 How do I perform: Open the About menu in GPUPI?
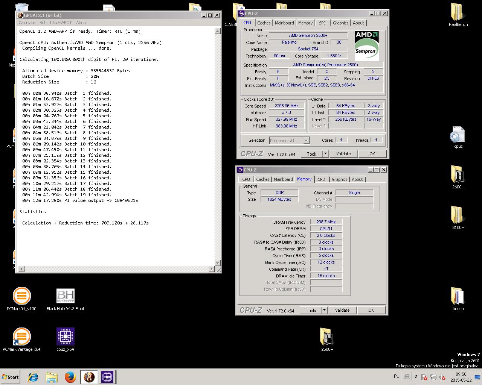[x=81, y=23]
